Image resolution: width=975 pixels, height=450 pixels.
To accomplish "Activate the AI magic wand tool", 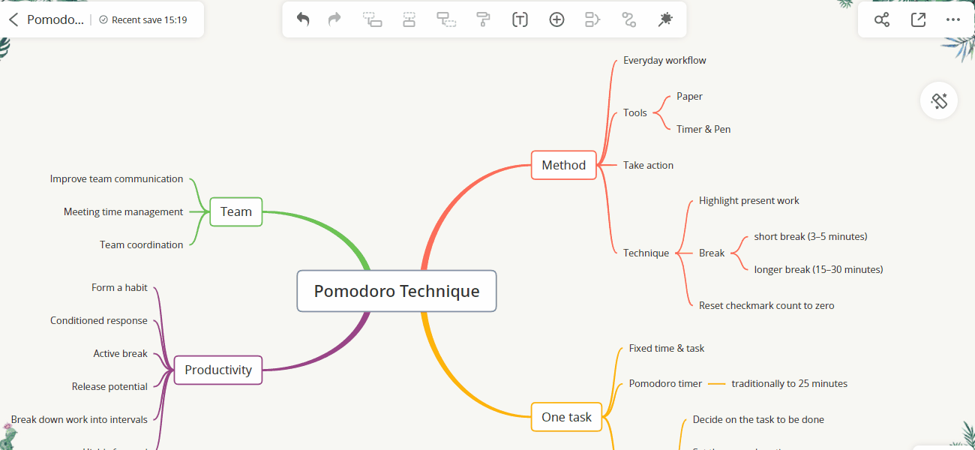I will coord(664,19).
